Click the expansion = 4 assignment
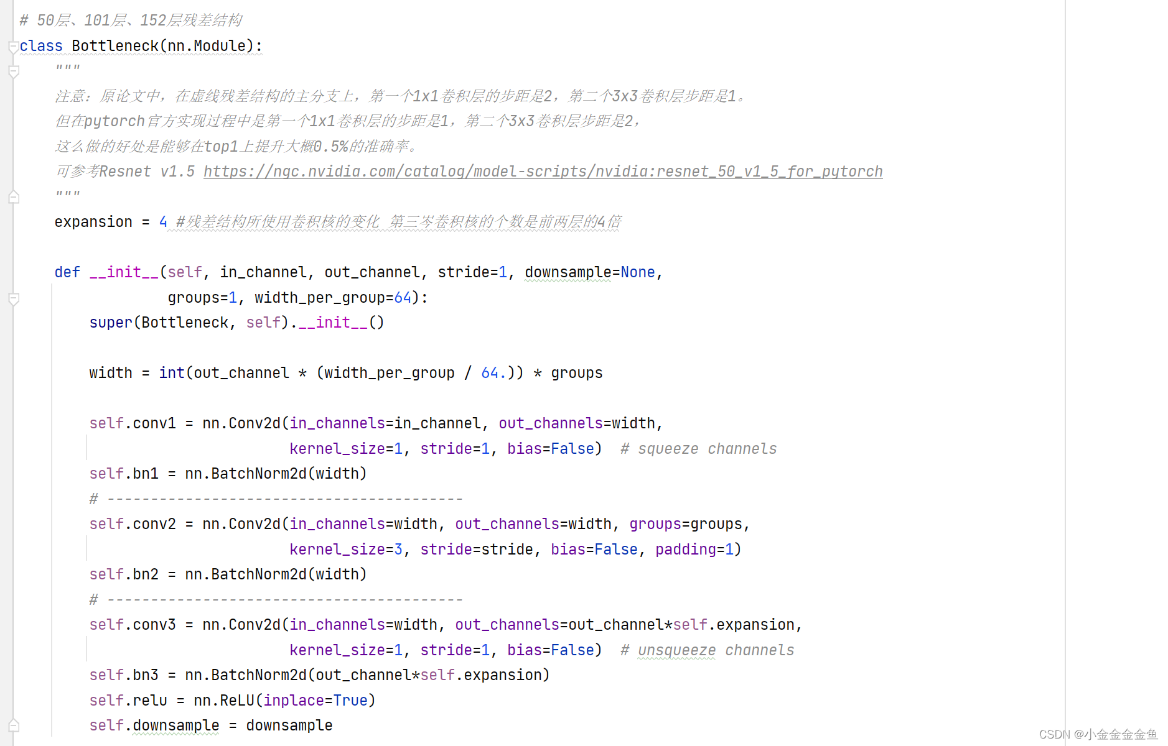Screen dimensions: 1168x746 (111, 222)
